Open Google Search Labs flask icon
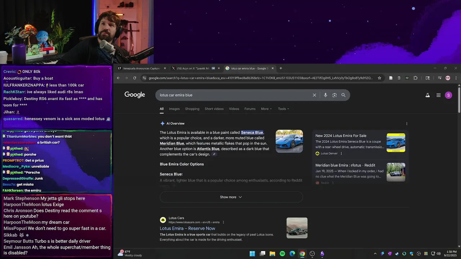461x259 pixels. coord(428,95)
